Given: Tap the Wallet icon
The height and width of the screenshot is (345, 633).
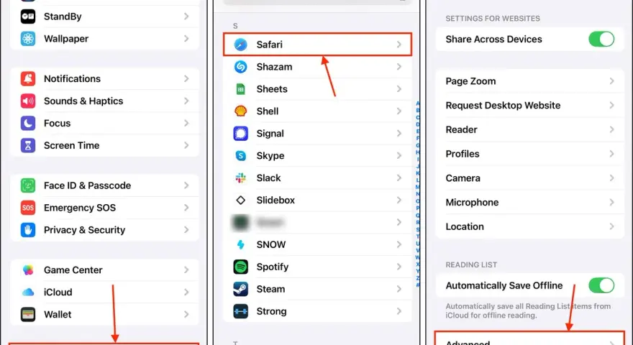Looking at the screenshot, I should click(x=28, y=314).
